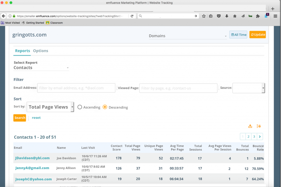The width and height of the screenshot is (281, 187).
Task: Save the page to Pocket
Action: [x=219, y=16]
